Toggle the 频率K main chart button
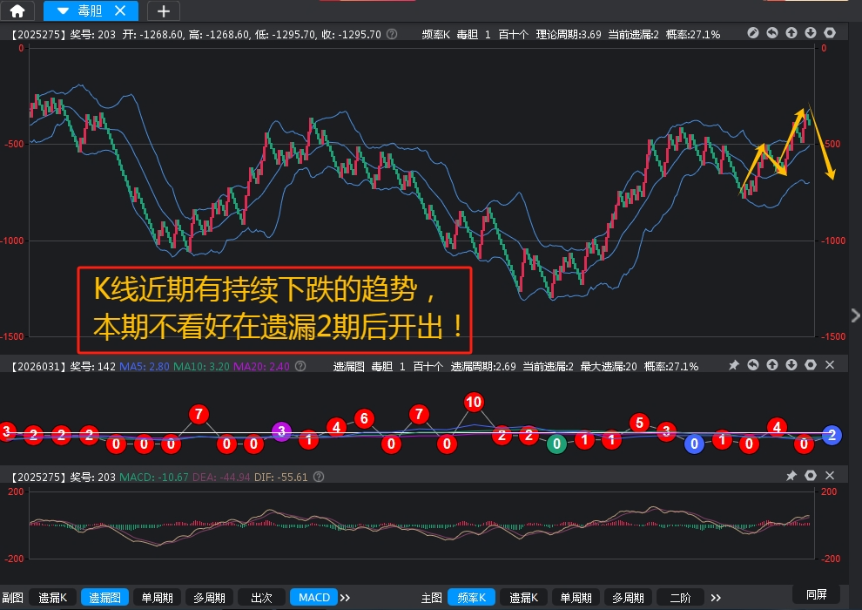The image size is (862, 610). pyautogui.click(x=471, y=597)
